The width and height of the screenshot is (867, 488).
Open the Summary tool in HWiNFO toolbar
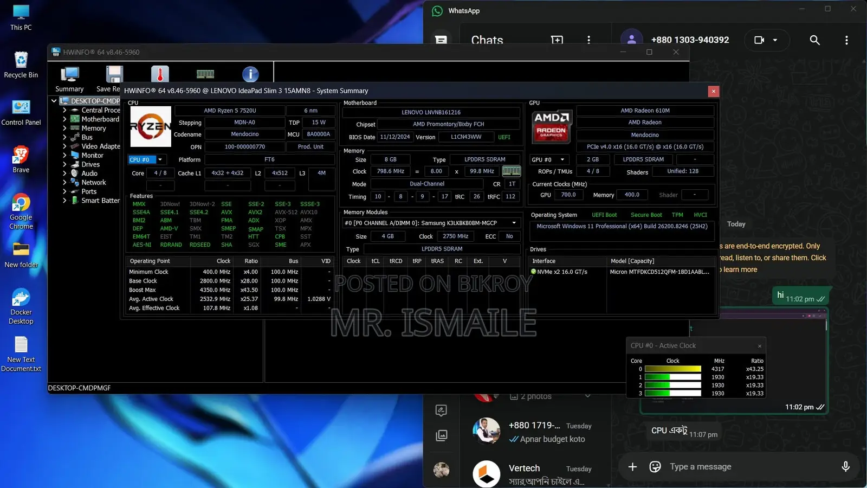click(69, 79)
